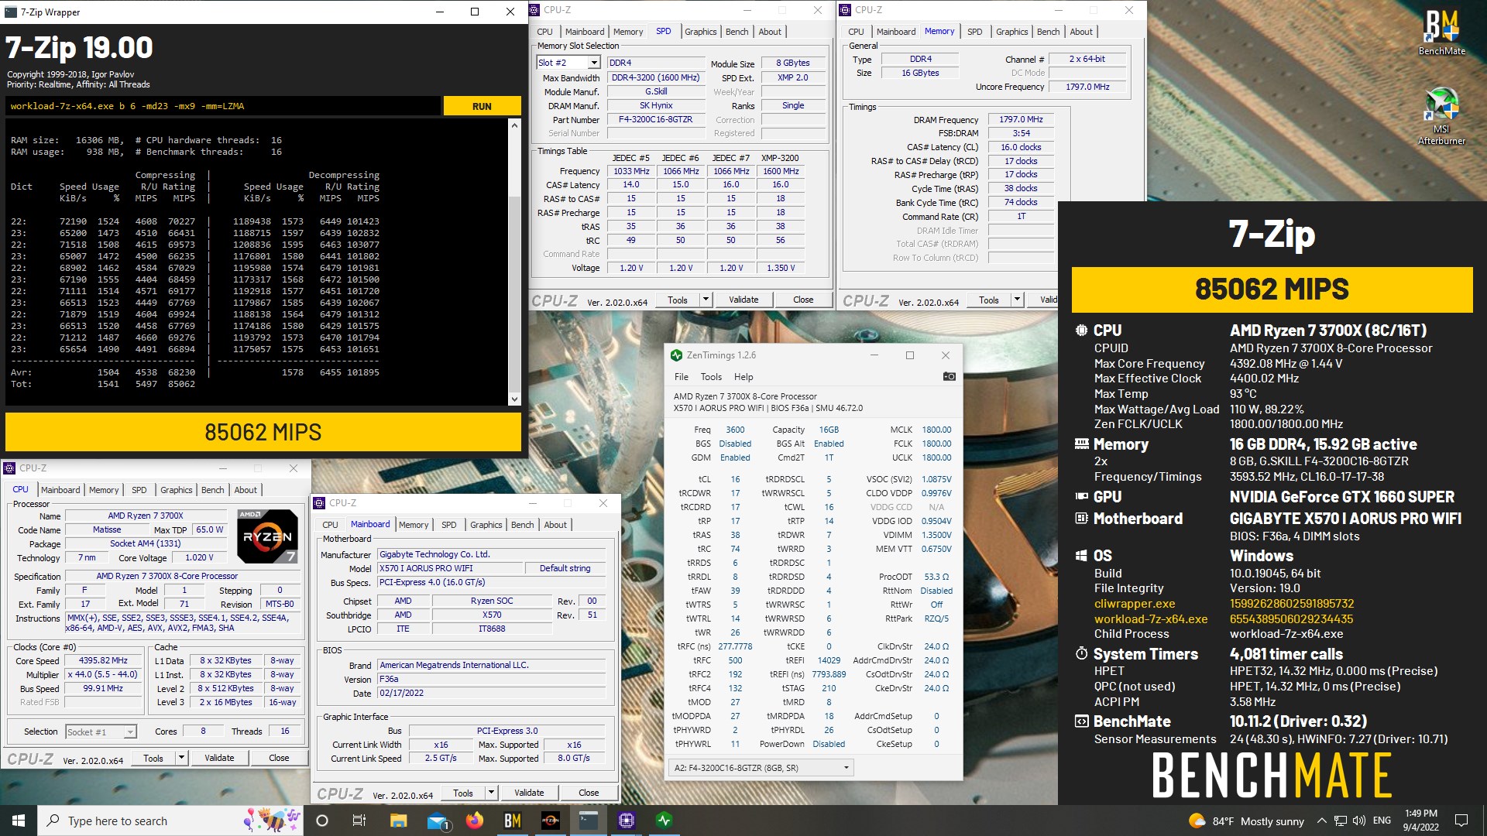Open the weather widget in the taskbar

tap(1246, 821)
